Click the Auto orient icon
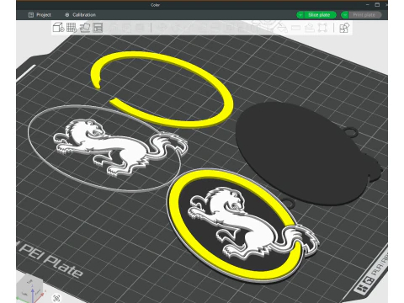 [85, 28]
